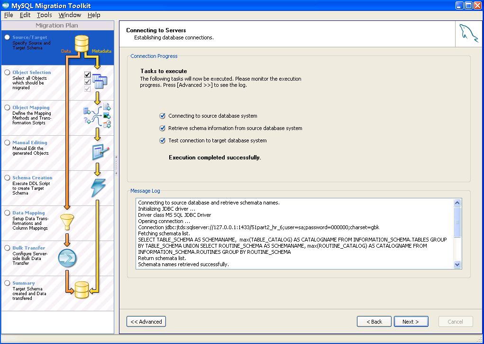The height and width of the screenshot is (344, 484).
Task: Maximize the MySQL Migration Toolkit window
Action: coord(468,5)
